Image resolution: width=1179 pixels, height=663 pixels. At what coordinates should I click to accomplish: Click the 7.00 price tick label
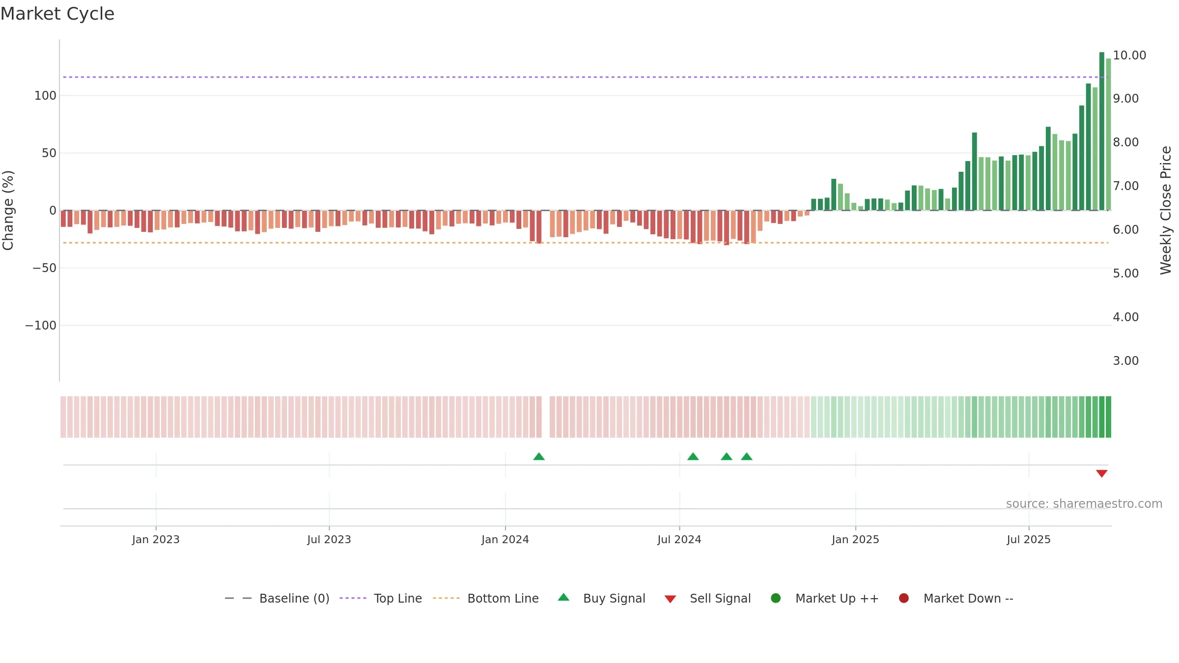(1125, 186)
